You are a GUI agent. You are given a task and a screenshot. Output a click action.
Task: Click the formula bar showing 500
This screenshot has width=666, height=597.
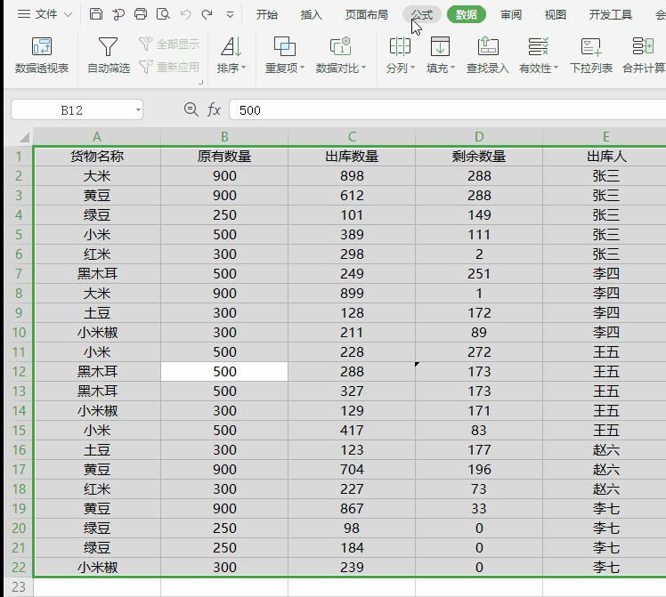click(x=448, y=110)
